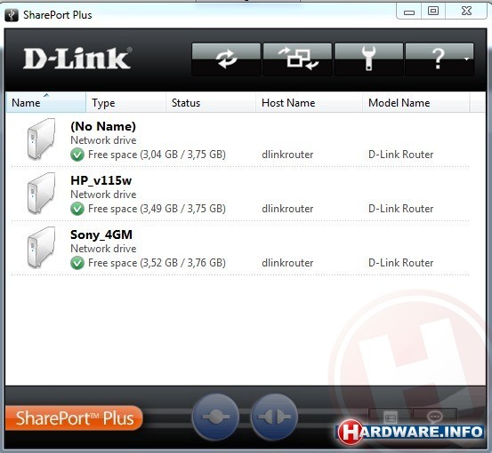Click the list view icon at bottom
Viewport: 492px width, 453px height.
(x=391, y=417)
